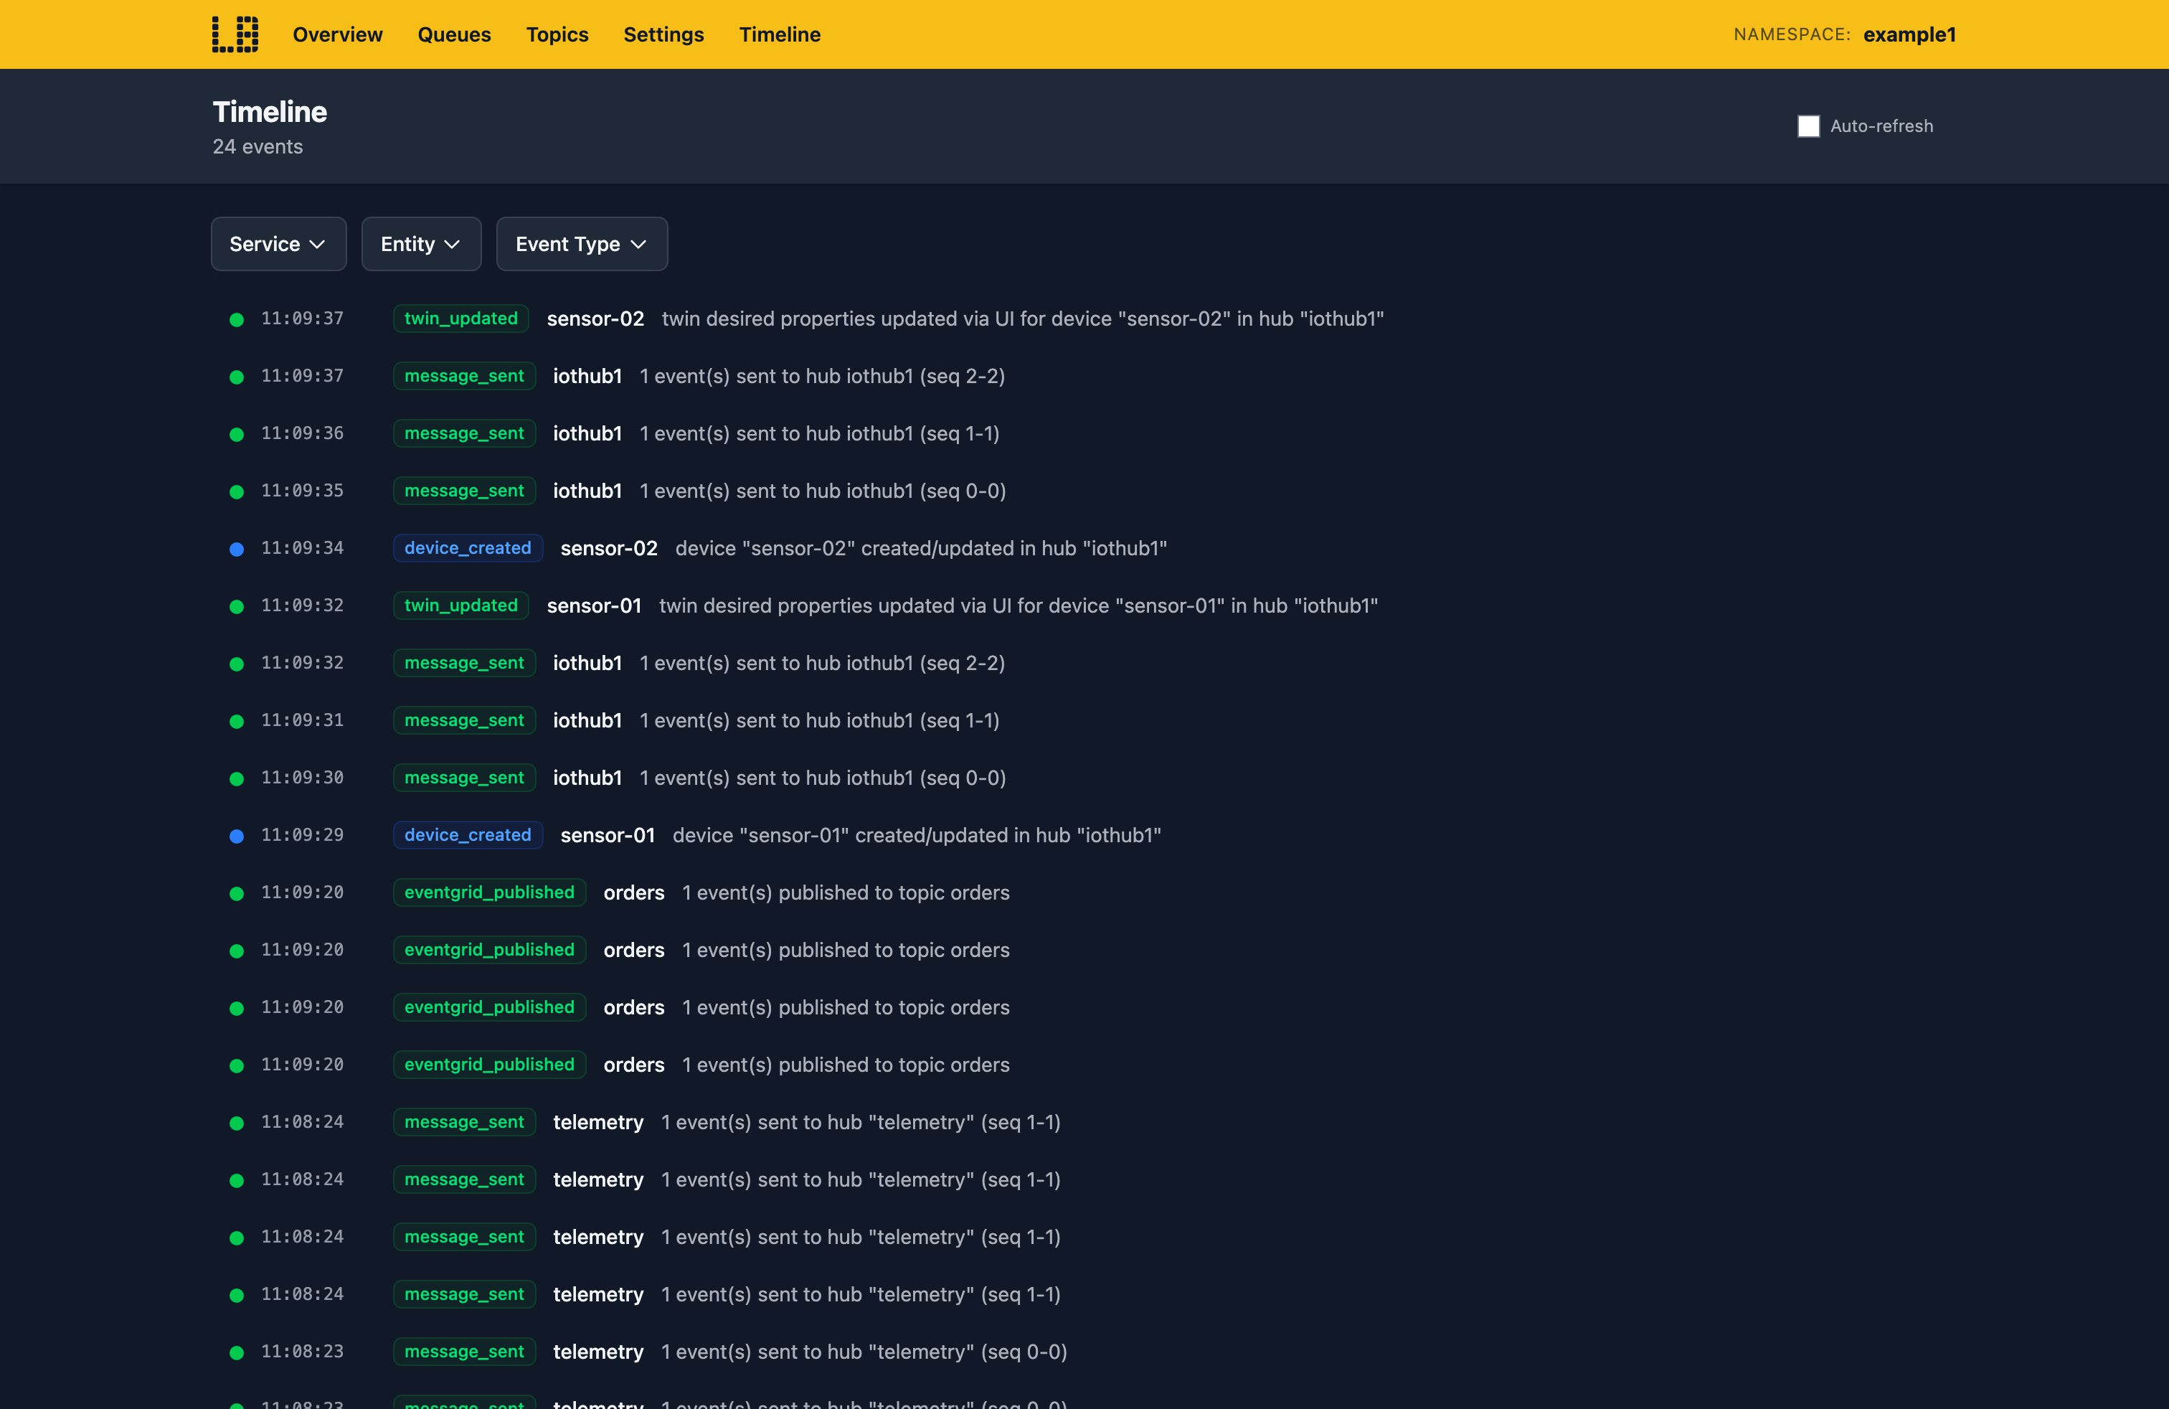Click the LocalStack-style logo in header
This screenshot has height=1409, width=2169.
pyautogui.click(x=235, y=34)
